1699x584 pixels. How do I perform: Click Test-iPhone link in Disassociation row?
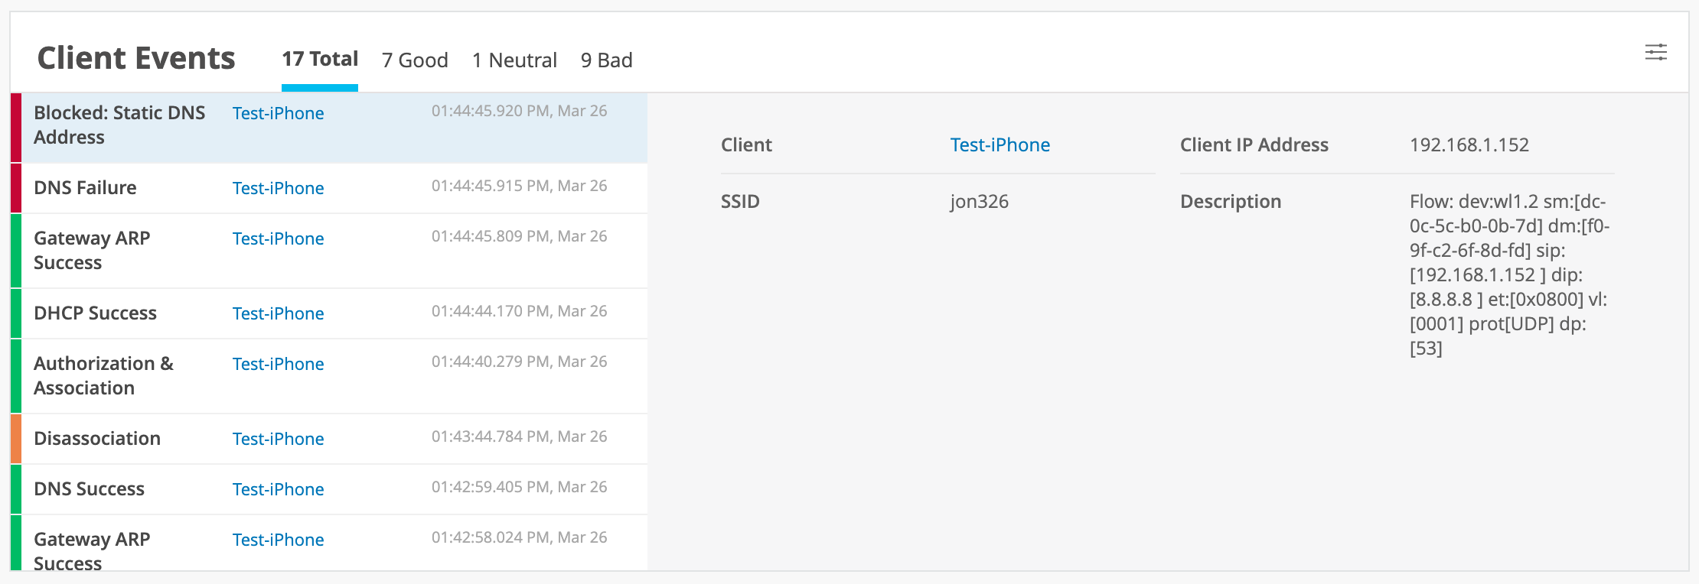click(278, 439)
